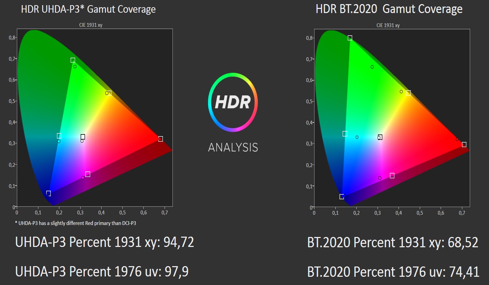Click cyan target square in BT.2020 chart
Screen dimensions: 489x285
click(x=345, y=134)
